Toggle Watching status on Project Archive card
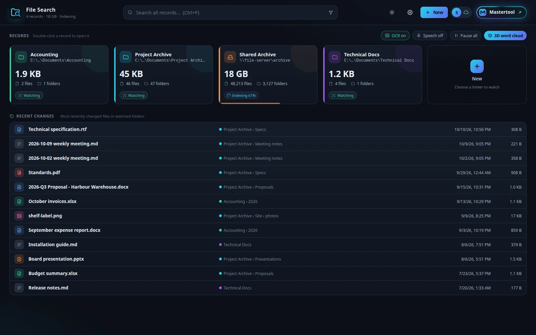The width and height of the screenshot is (536, 335). 134,95
